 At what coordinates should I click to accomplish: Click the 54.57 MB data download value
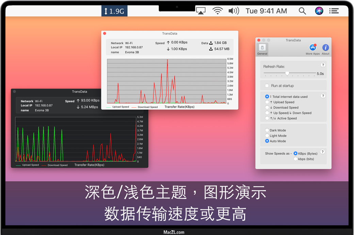[222, 49]
